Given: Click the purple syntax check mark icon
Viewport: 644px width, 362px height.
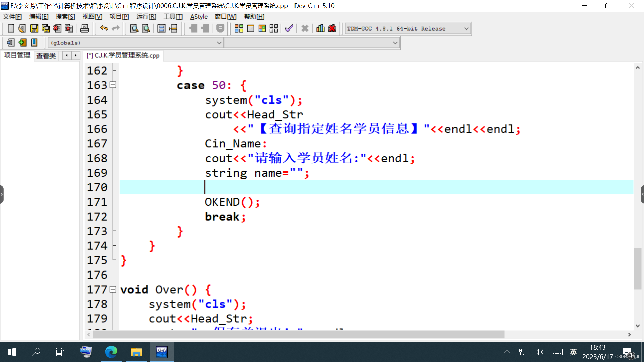Looking at the screenshot, I should pos(289,28).
